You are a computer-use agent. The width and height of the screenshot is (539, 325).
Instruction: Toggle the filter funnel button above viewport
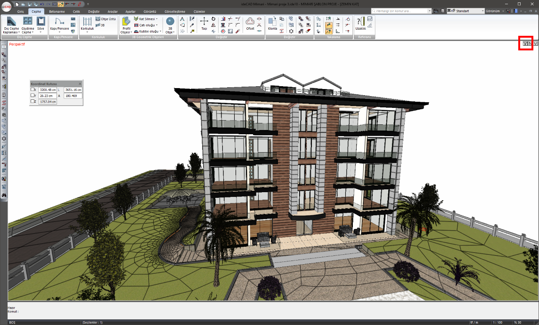coord(525,43)
